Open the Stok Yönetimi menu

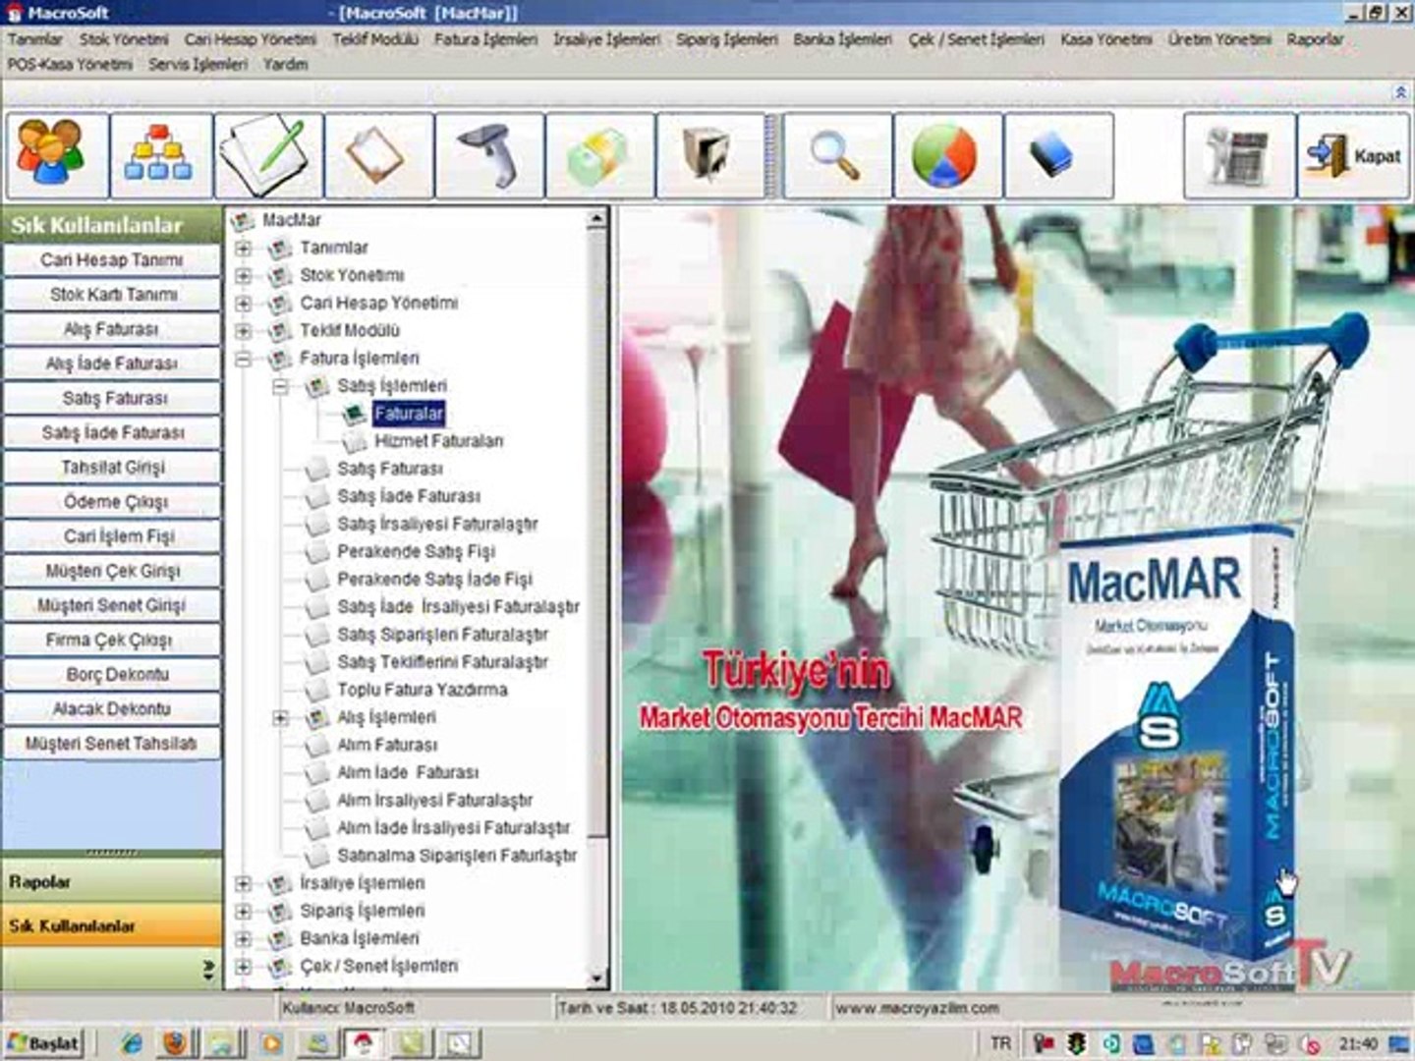(x=124, y=39)
